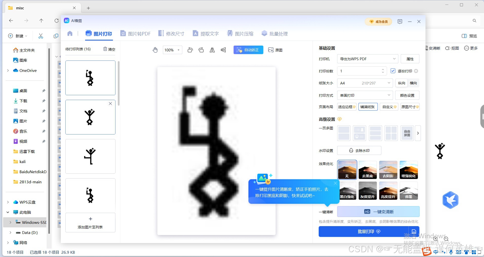The height and width of the screenshot is (257, 484).
Task: Toggle the 逐份打印 checkbox
Action: [393, 71]
